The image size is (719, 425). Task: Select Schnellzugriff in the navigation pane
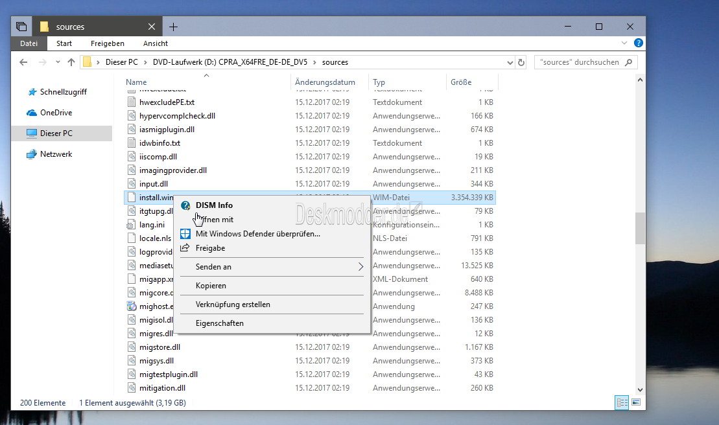64,92
